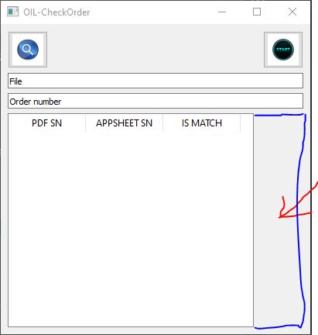
Task: Click the divider between PDF SN and APPSHEET SN
Action: pyautogui.click(x=85, y=123)
